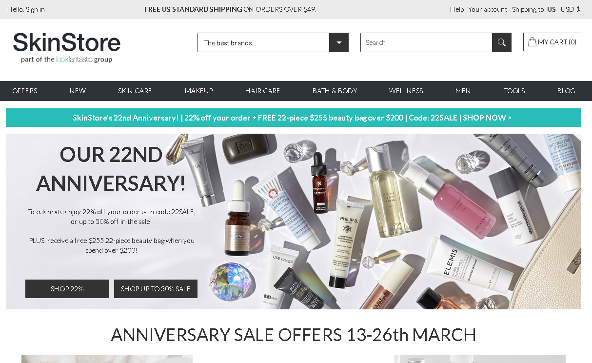Go to Bath & Body category
This screenshot has width=592, height=363.
click(335, 91)
